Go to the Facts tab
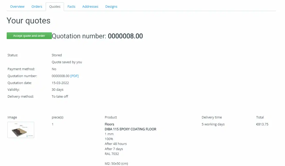This screenshot has height=166, width=285. 71,6
